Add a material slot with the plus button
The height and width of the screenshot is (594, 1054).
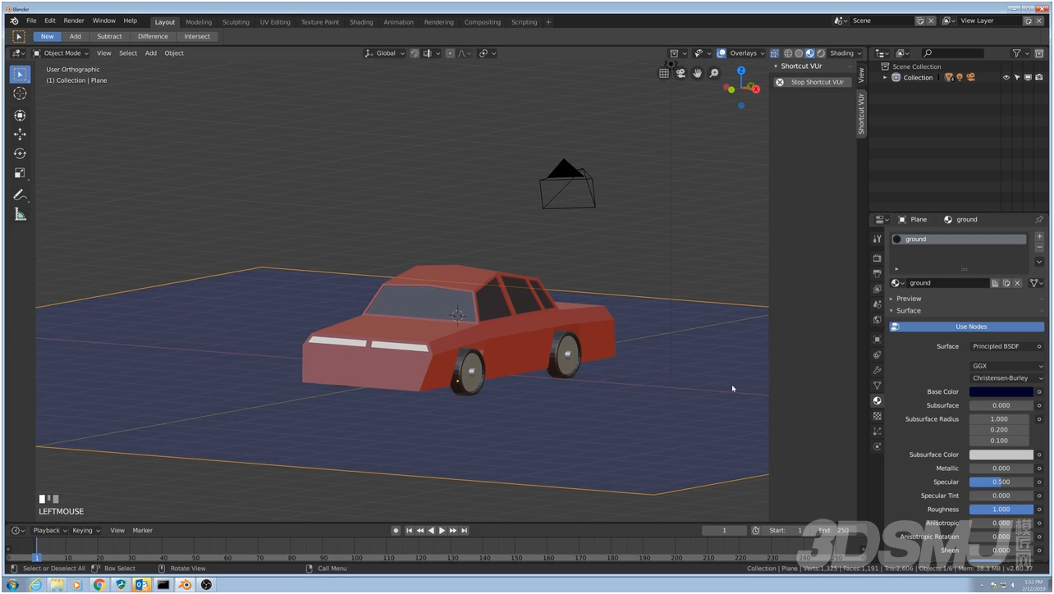(x=1039, y=236)
